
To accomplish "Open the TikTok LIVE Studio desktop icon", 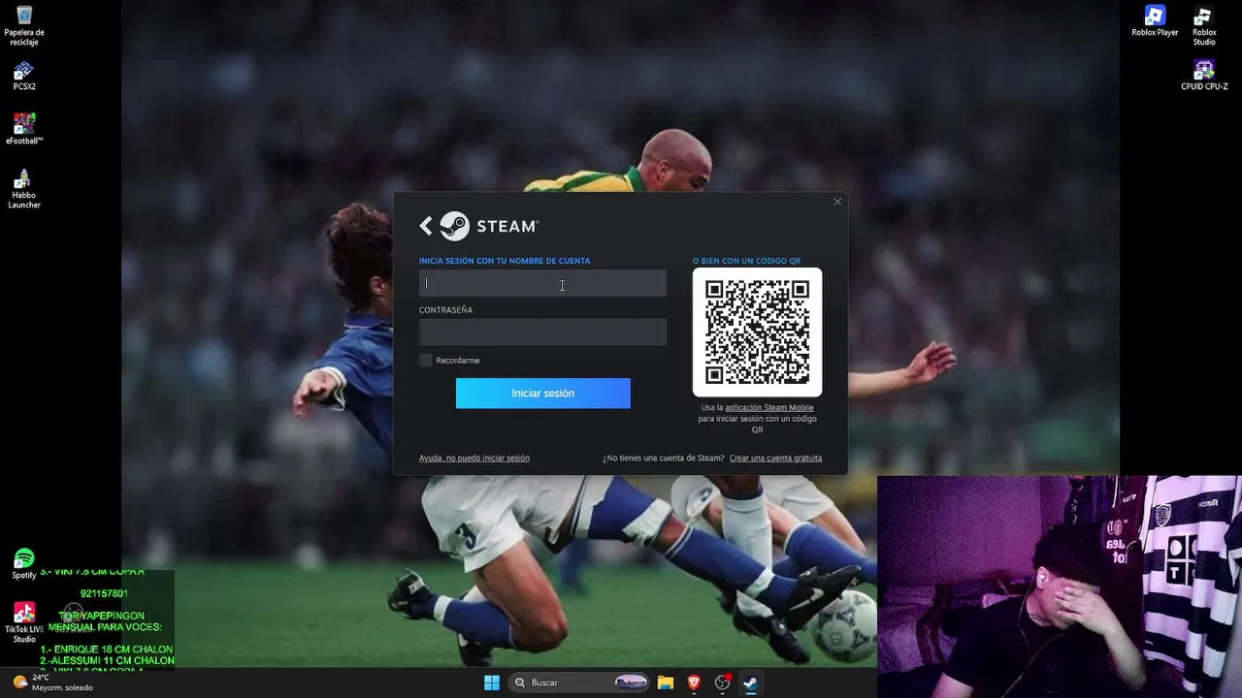I will pyautogui.click(x=24, y=623).
